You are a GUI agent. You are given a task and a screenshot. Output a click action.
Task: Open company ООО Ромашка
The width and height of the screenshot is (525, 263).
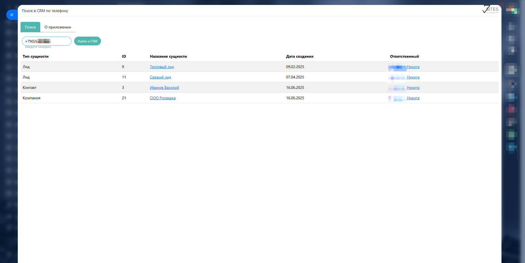[163, 98]
